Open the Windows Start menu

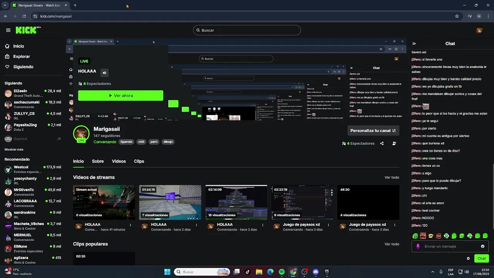(167, 272)
